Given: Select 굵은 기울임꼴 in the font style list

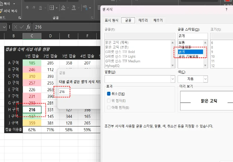Looking at the screenshot, I should [190, 56].
